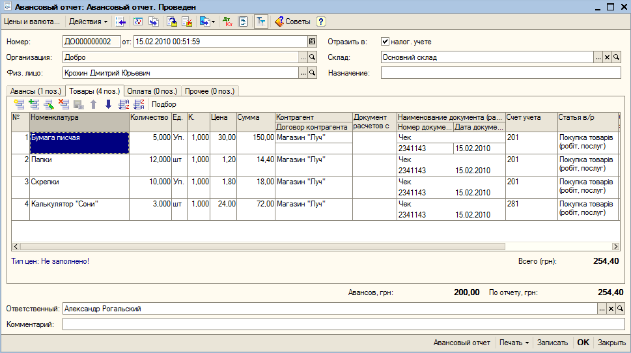This screenshot has width=631, height=353.
Task: Open selection ellipsis for Склад field
Action: pyautogui.click(x=598, y=57)
